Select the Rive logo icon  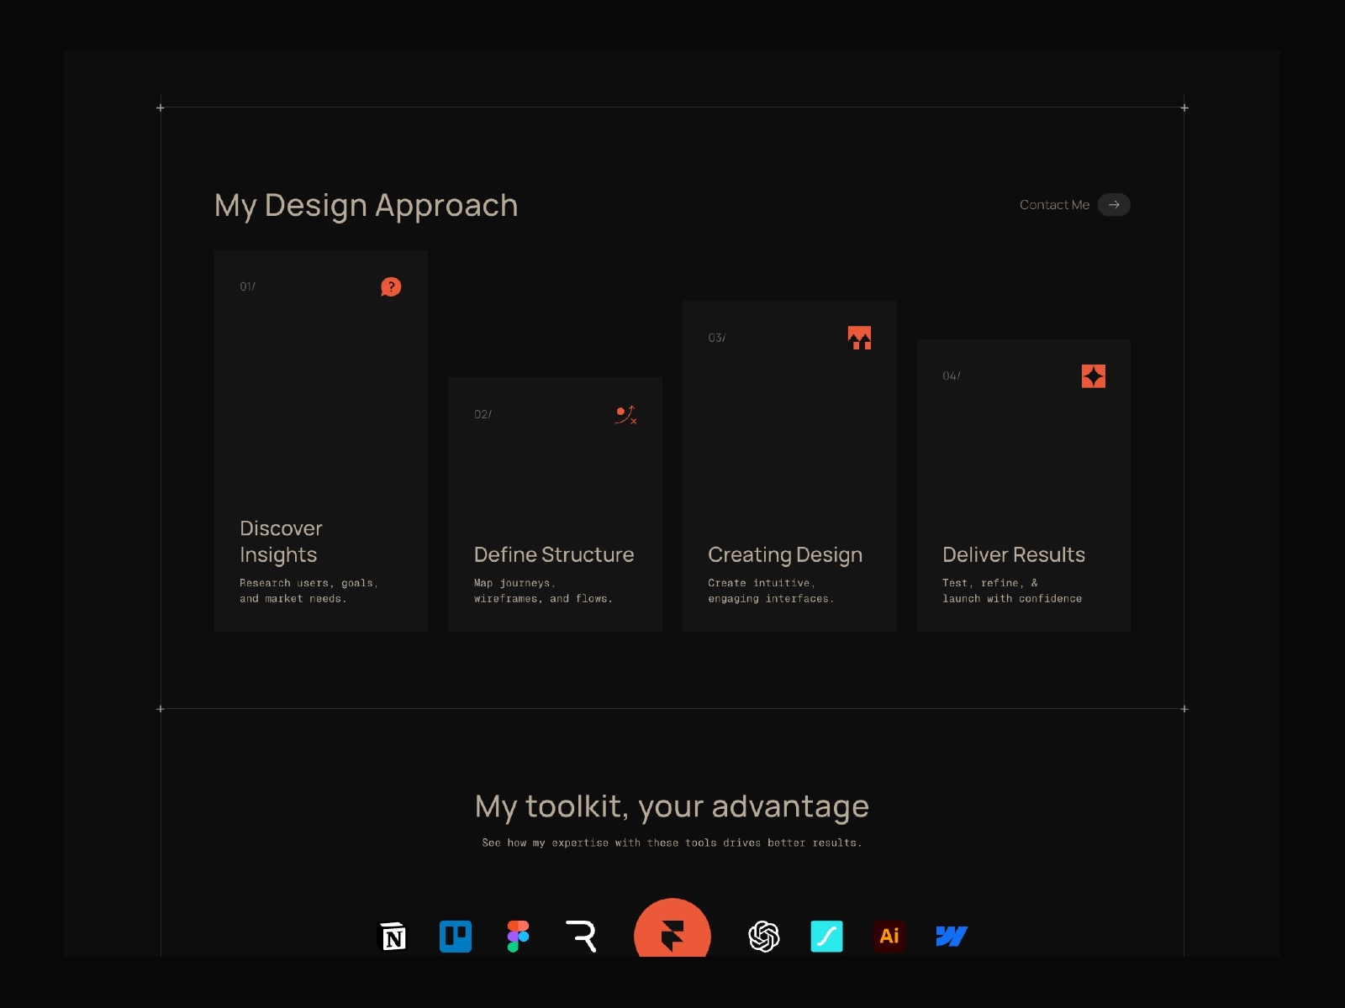[x=580, y=936]
